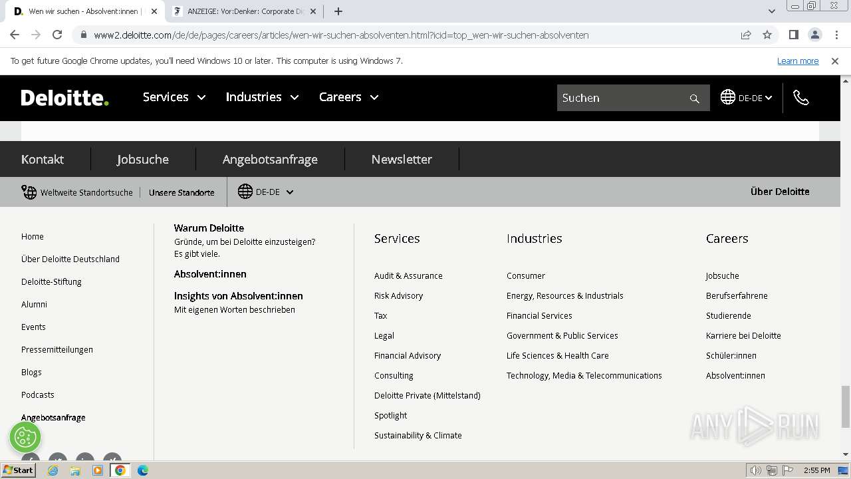Open Weltweite Standortsuche link

pyautogui.click(x=86, y=192)
